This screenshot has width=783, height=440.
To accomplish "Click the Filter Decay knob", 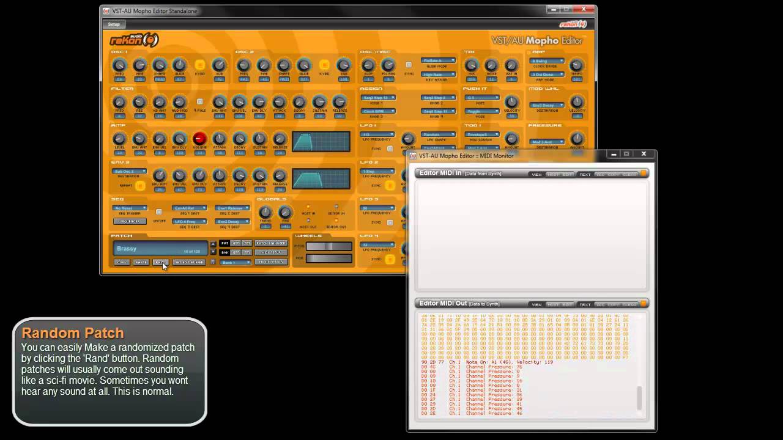I will (300, 102).
